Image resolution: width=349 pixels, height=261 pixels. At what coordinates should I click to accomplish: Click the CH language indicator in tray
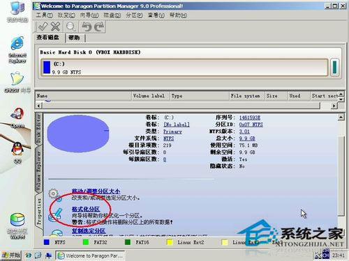tap(326, 255)
